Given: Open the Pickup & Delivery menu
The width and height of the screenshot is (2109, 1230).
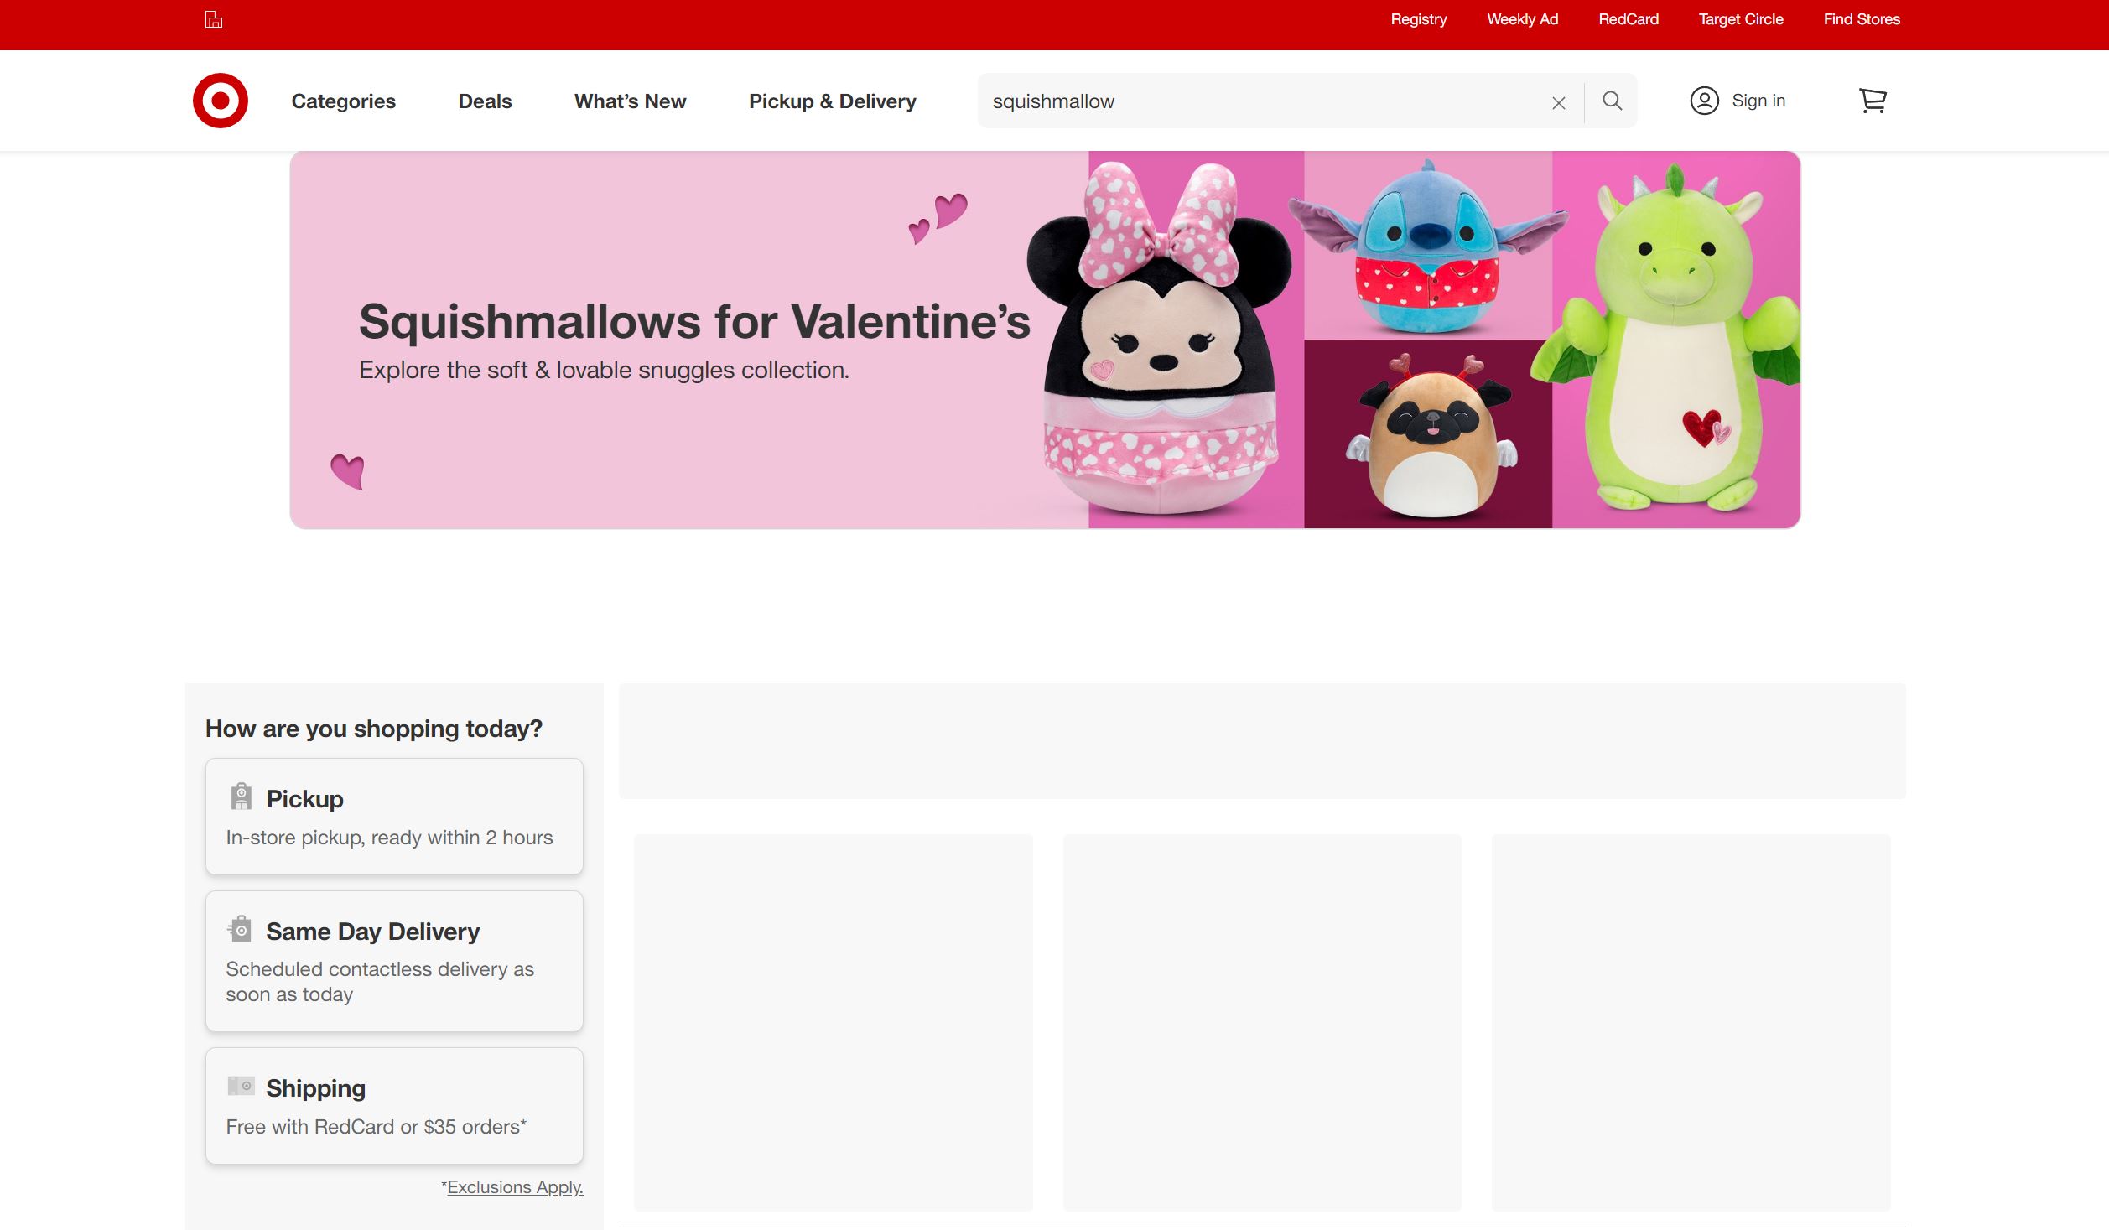Looking at the screenshot, I should point(832,101).
